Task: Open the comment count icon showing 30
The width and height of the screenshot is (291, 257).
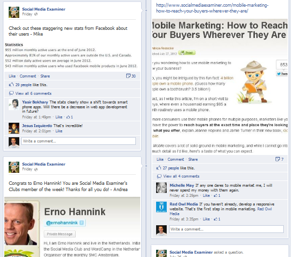Action: 128,76
